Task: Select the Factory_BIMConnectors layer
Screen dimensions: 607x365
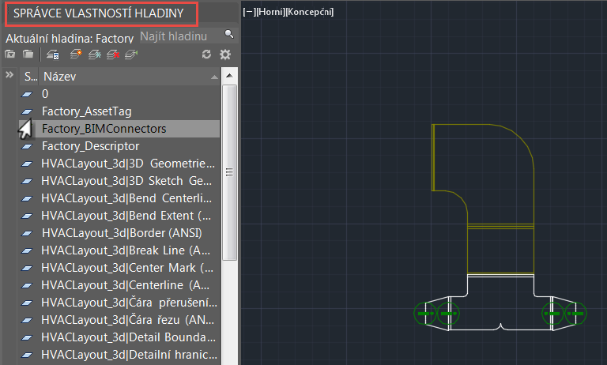Action: [104, 129]
